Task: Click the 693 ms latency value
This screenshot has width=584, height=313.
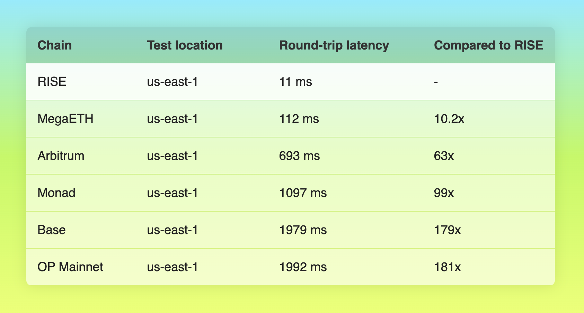Action: pyautogui.click(x=300, y=156)
